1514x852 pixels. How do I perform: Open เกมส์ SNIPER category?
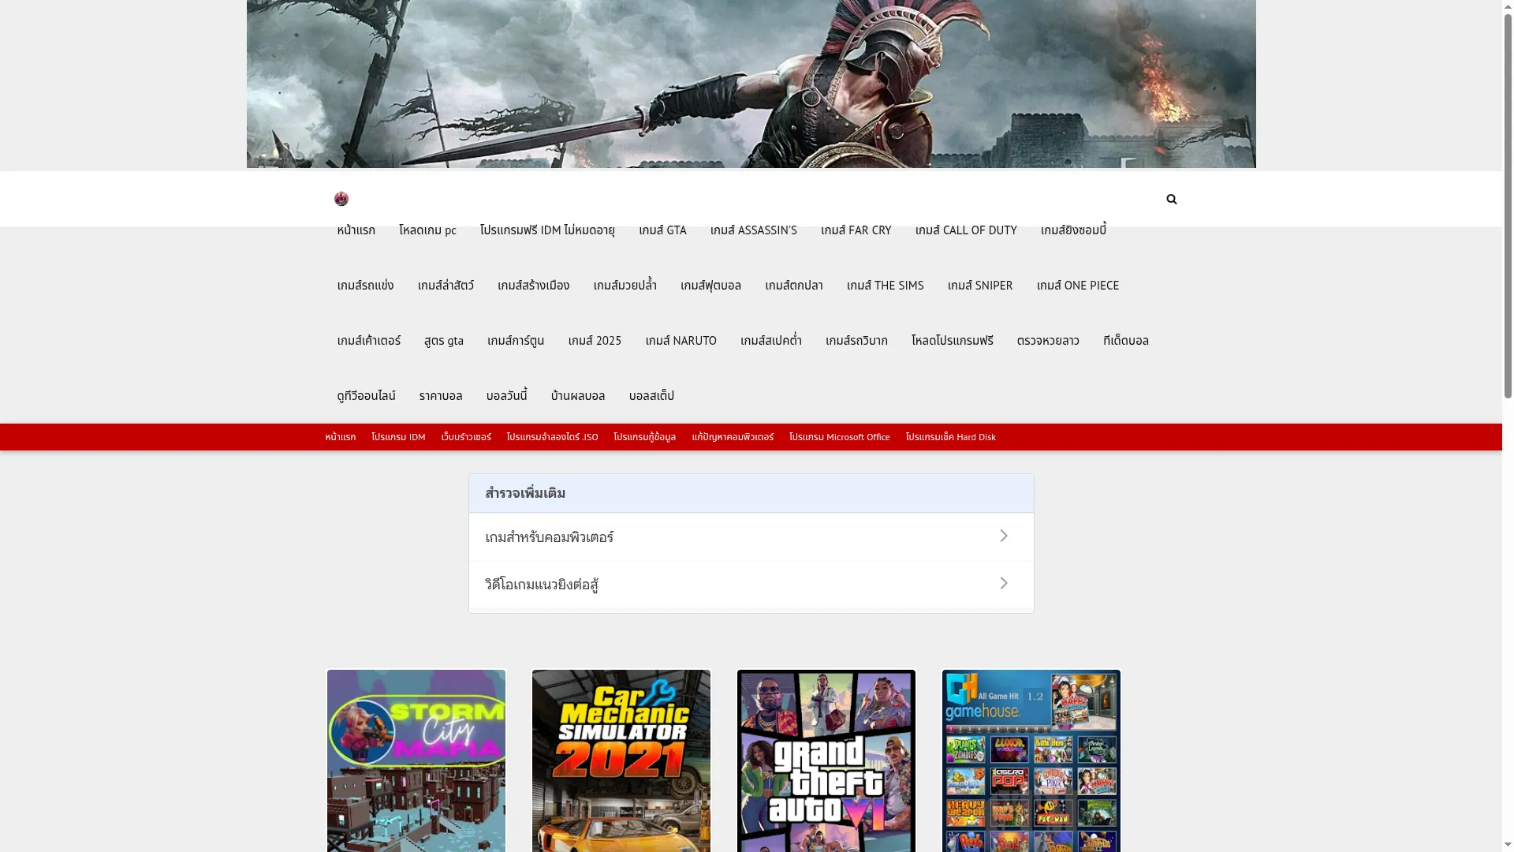coord(979,286)
